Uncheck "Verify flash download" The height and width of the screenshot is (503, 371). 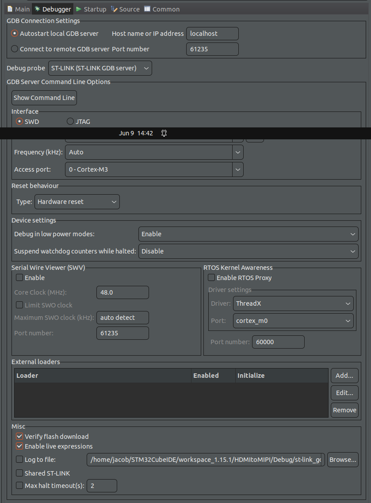[19, 436]
